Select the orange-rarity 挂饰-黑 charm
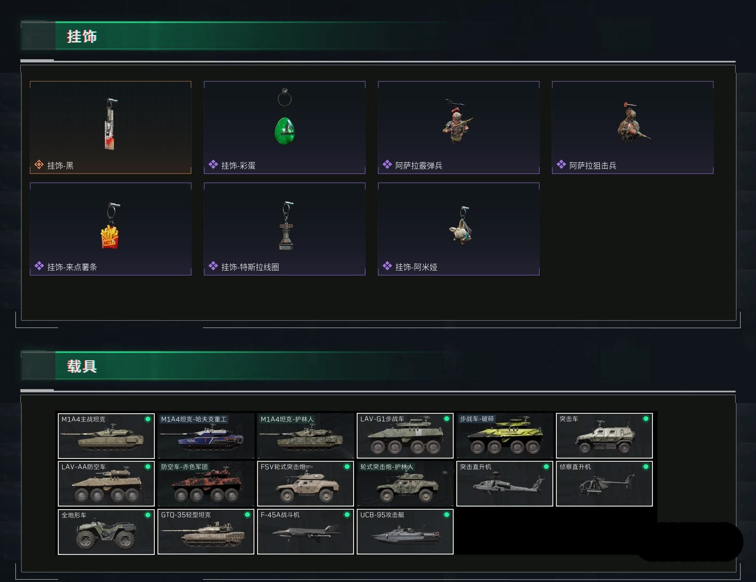 click(111, 127)
